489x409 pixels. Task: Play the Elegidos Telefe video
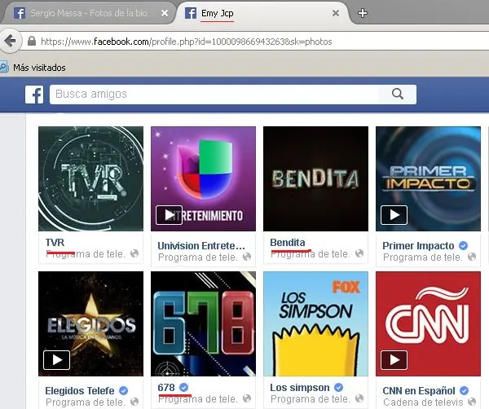click(x=56, y=360)
